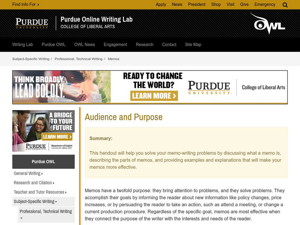
Task: Click A Bridge To Your Future photo
Action: click(43, 131)
